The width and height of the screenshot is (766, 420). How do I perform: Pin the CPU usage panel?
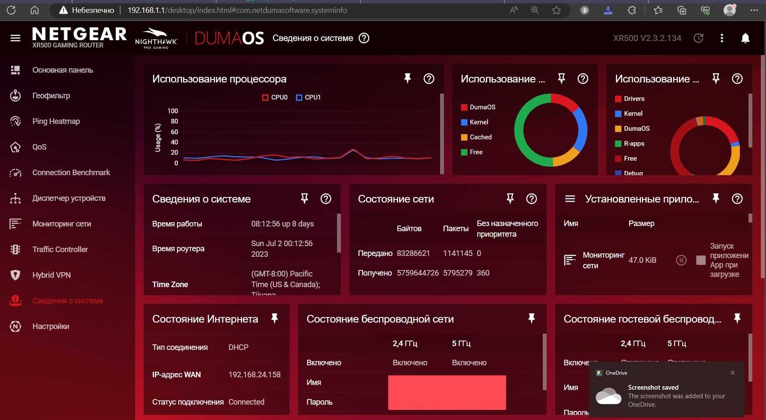(x=408, y=78)
